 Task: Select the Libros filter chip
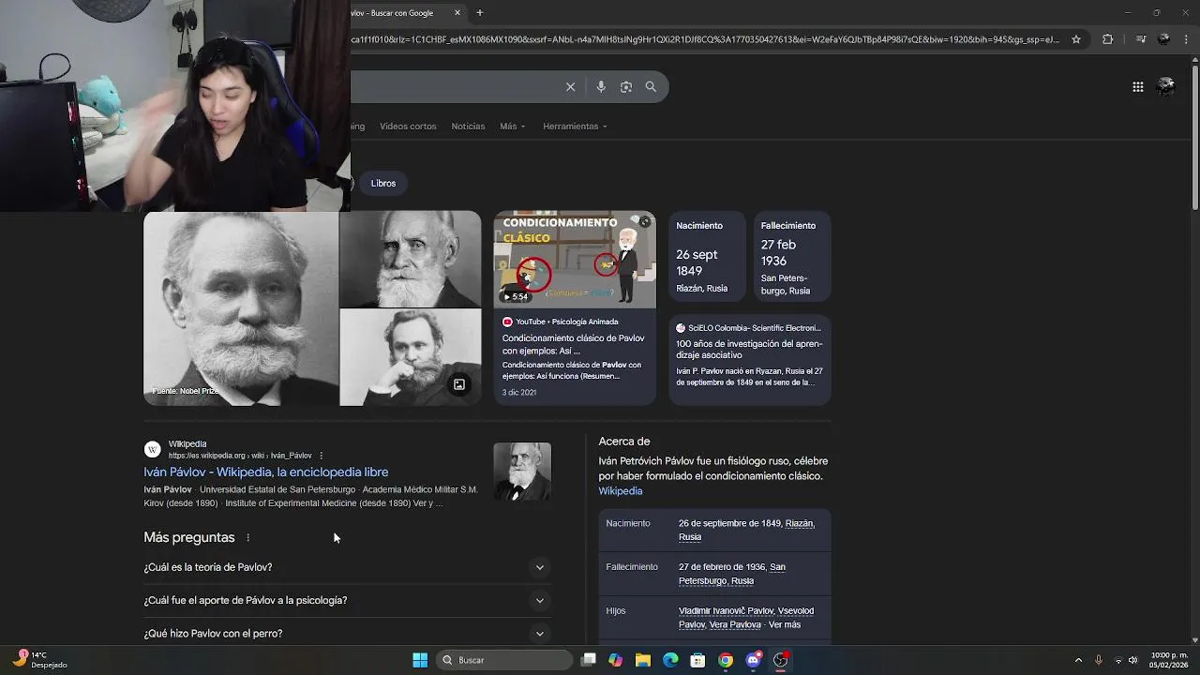(383, 183)
